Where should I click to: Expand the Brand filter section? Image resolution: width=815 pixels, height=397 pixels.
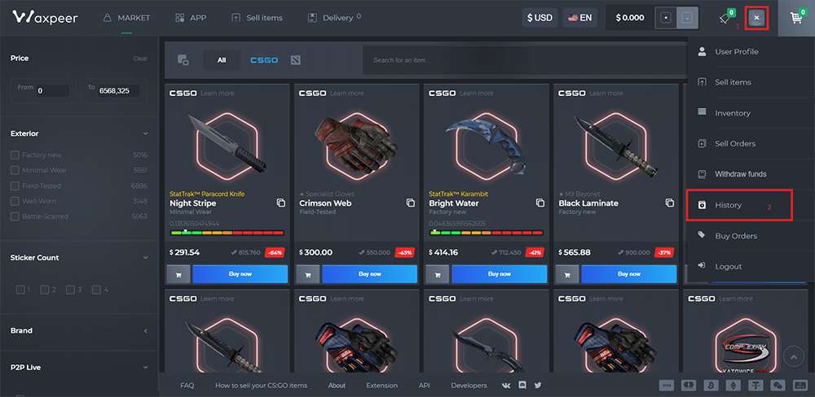145,331
